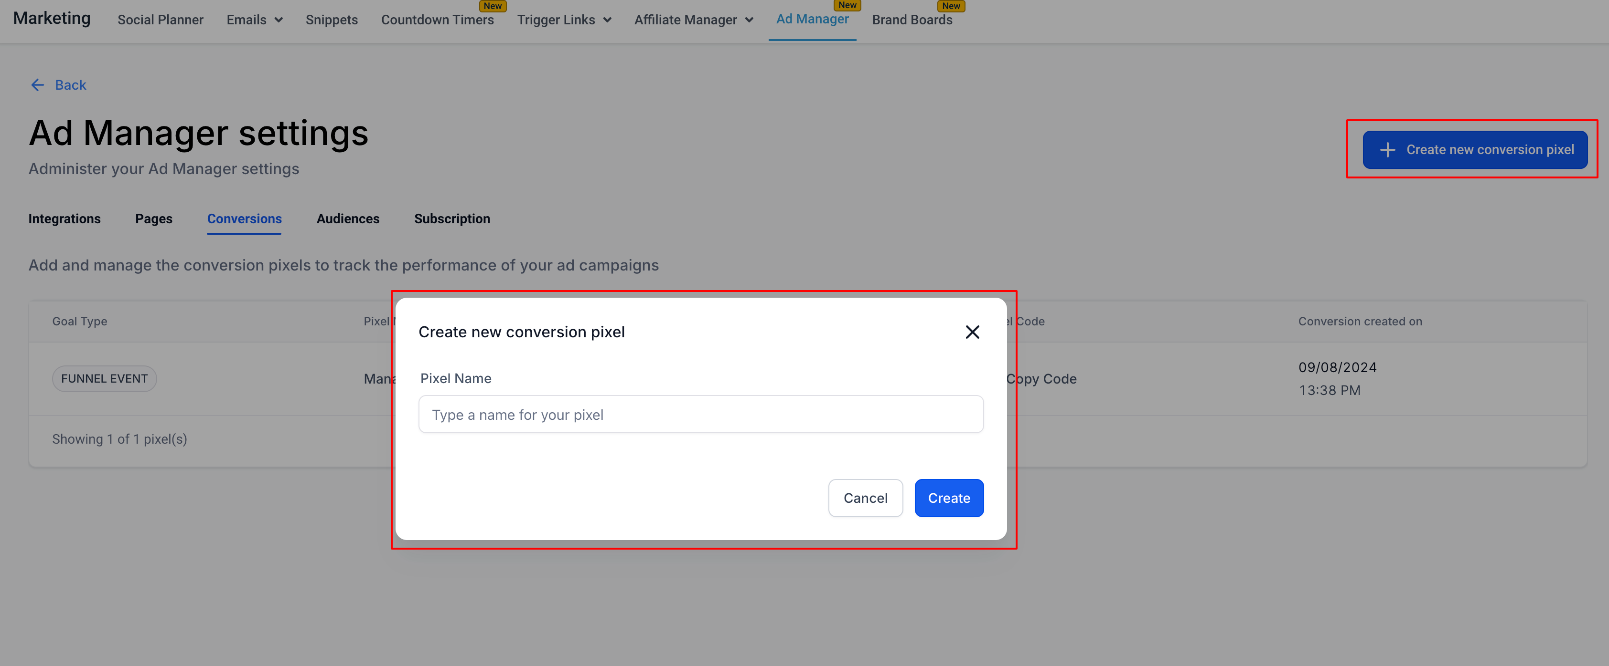Switch to the Subscription tab
The height and width of the screenshot is (666, 1609).
(451, 219)
